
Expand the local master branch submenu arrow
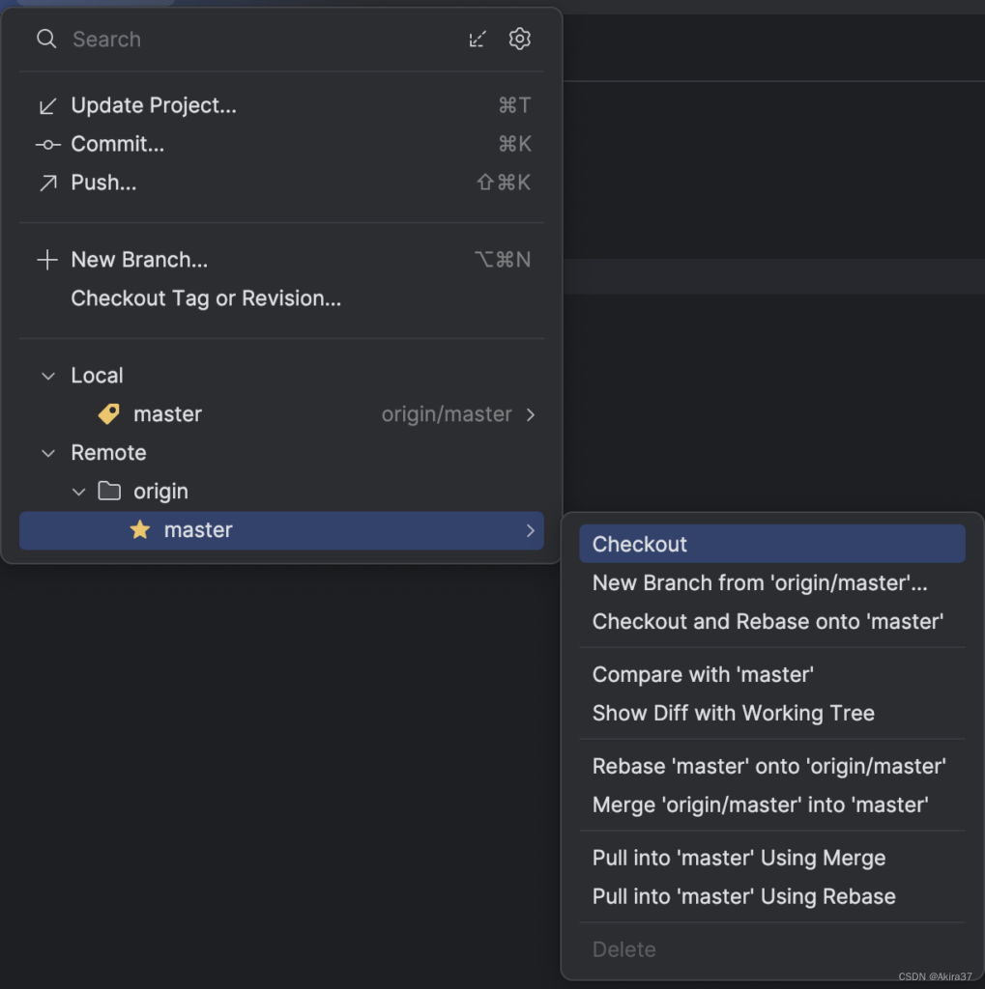(x=531, y=414)
